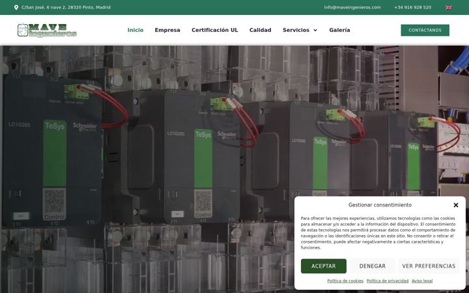Click the CONTÁCTANOS button
Image resolution: width=469 pixels, height=293 pixels.
pyautogui.click(x=425, y=30)
